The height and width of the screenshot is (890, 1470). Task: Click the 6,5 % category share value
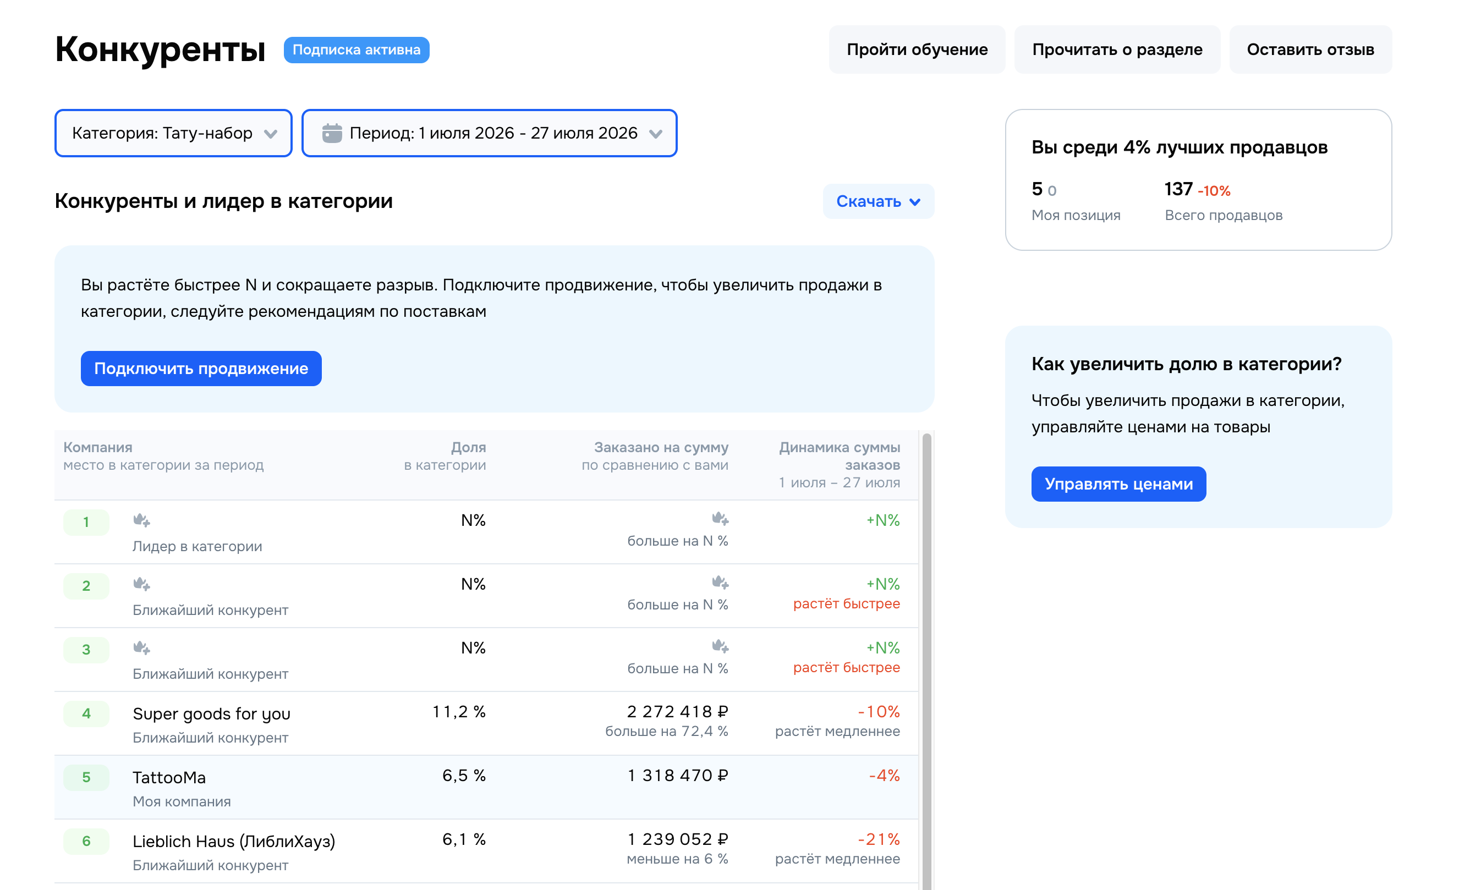point(464,776)
